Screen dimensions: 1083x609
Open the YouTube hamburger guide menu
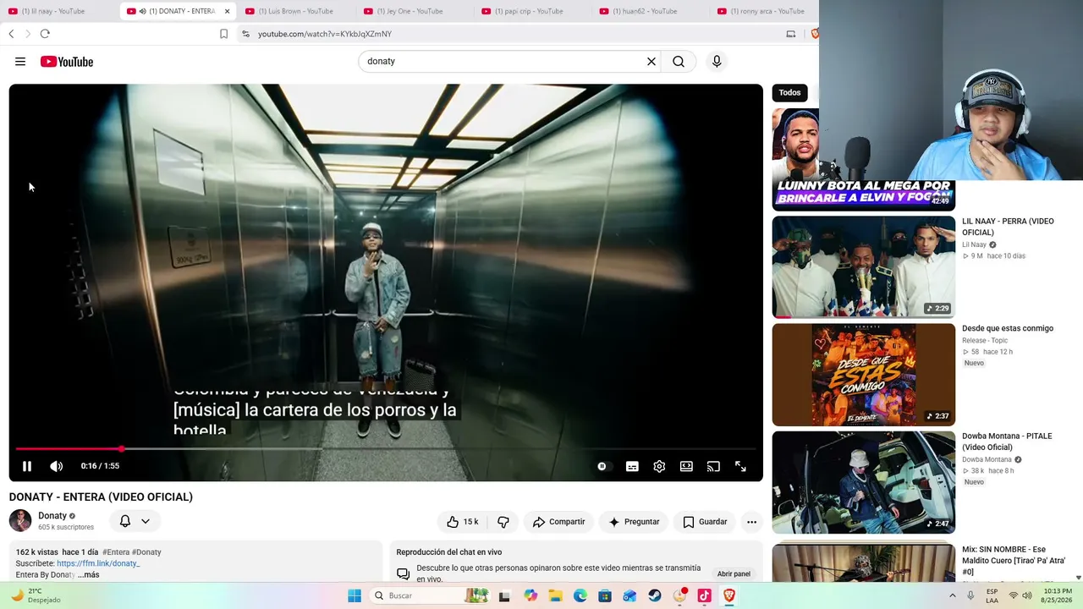(20, 62)
